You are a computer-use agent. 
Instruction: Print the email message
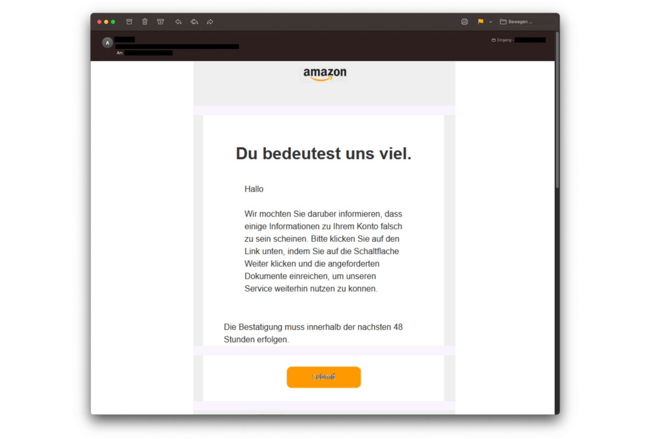[465, 22]
